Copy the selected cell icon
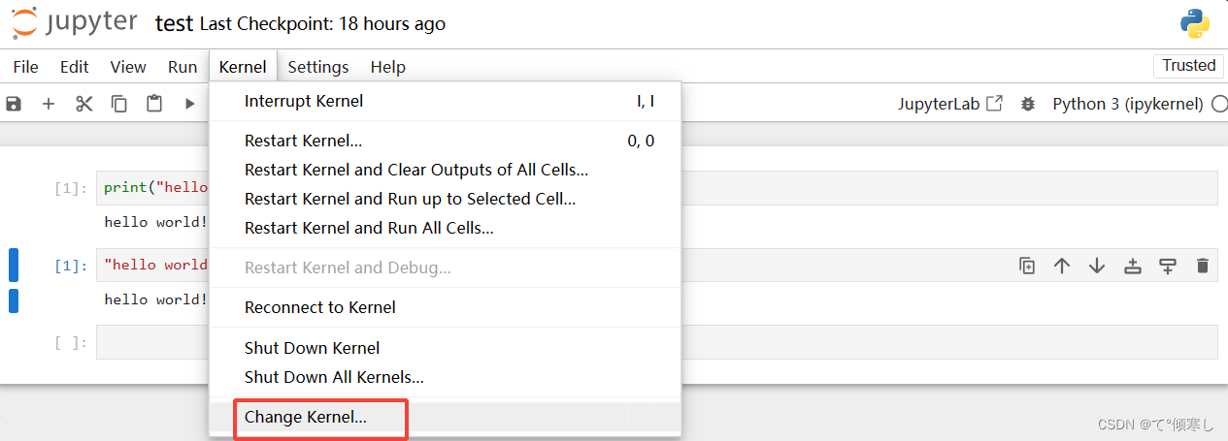The image size is (1228, 441). tap(119, 104)
